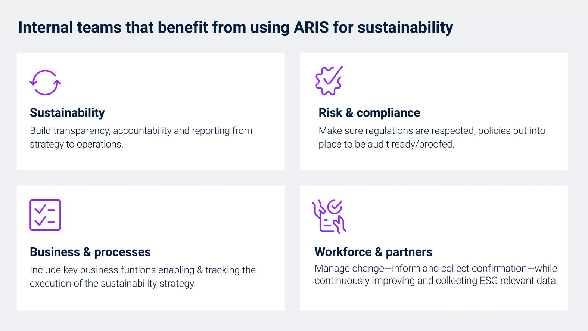Click the checklist Business & processes icon
The height and width of the screenshot is (331, 588).
tap(45, 215)
